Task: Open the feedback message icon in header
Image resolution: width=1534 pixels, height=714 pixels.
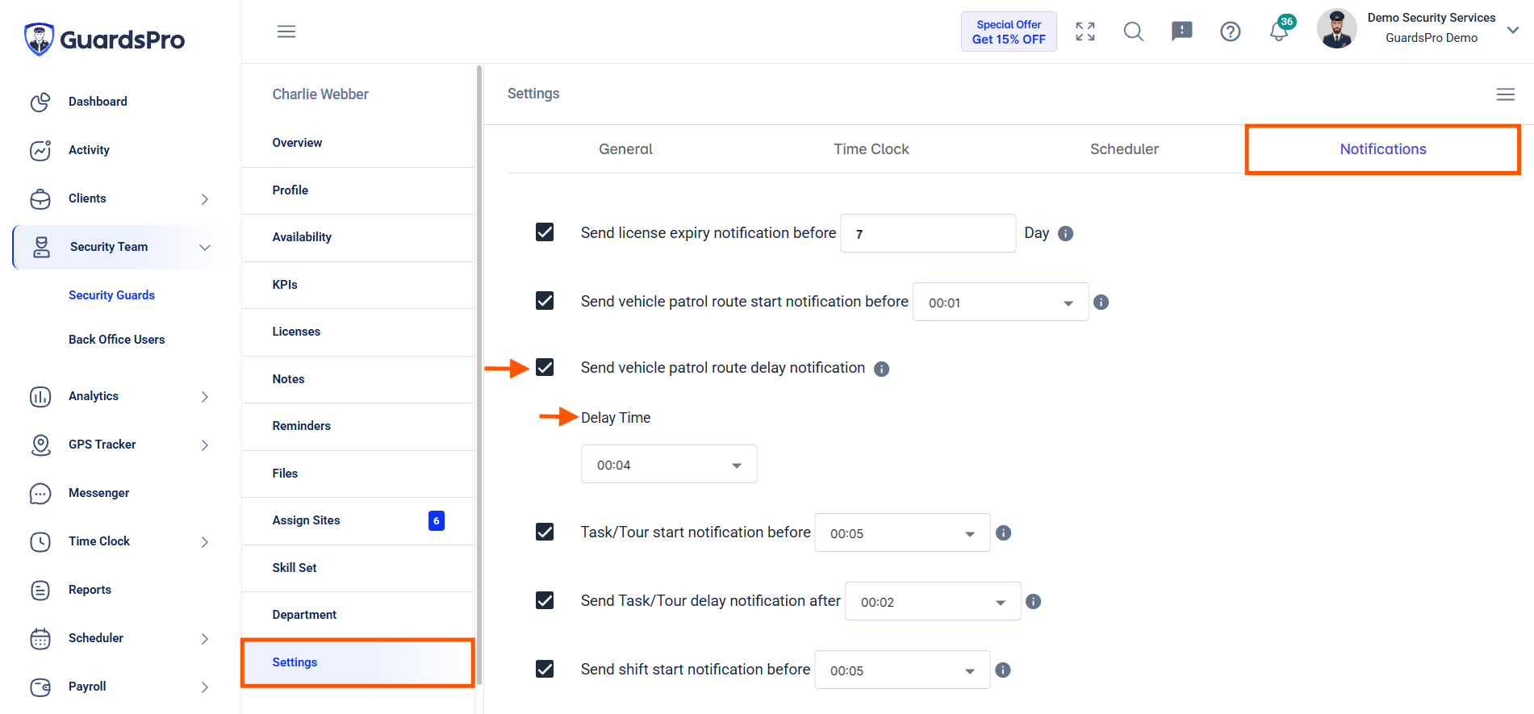Action: pos(1182,31)
